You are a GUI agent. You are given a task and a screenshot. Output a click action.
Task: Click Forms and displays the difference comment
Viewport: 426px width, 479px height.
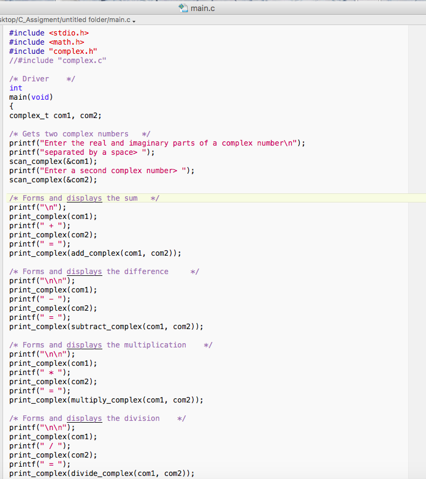point(104,271)
